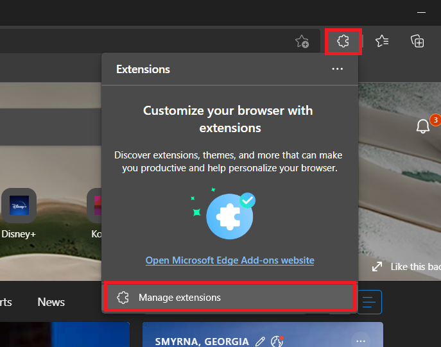Edit the Smyrna, Georgia weather location pencil

(x=260, y=341)
